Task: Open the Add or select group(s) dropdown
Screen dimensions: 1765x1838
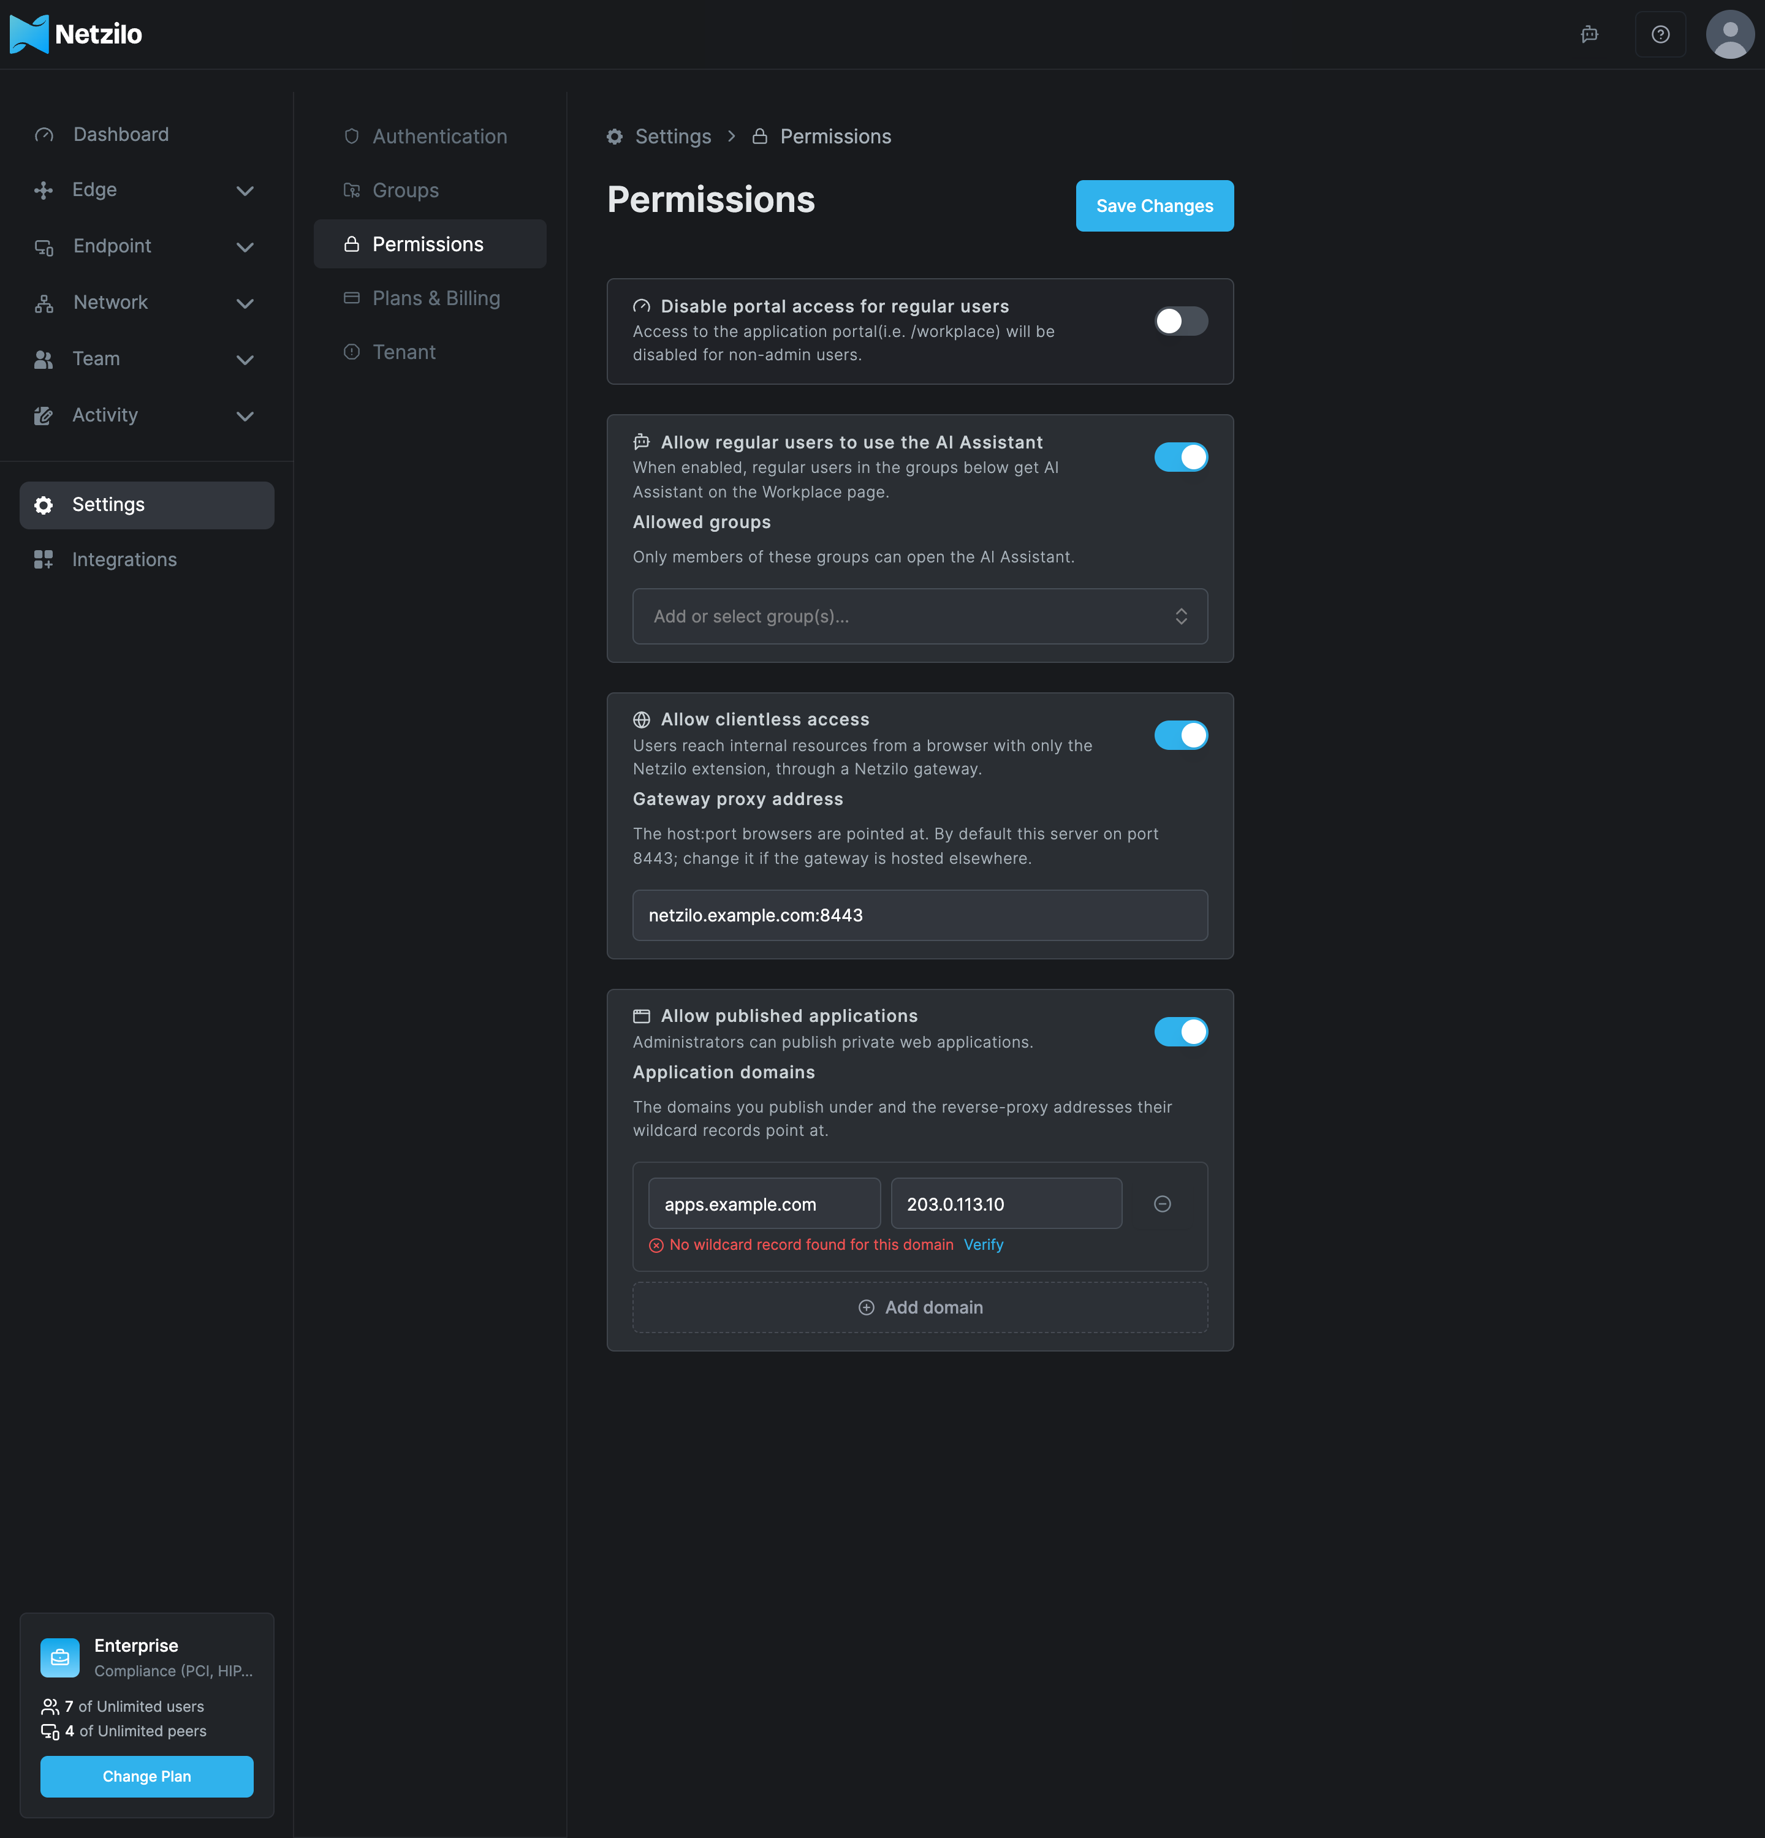Action: pos(919,616)
